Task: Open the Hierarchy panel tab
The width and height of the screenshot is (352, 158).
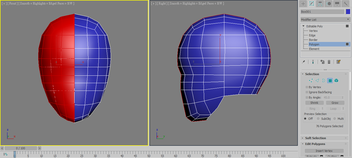Action: [x=320, y=4]
